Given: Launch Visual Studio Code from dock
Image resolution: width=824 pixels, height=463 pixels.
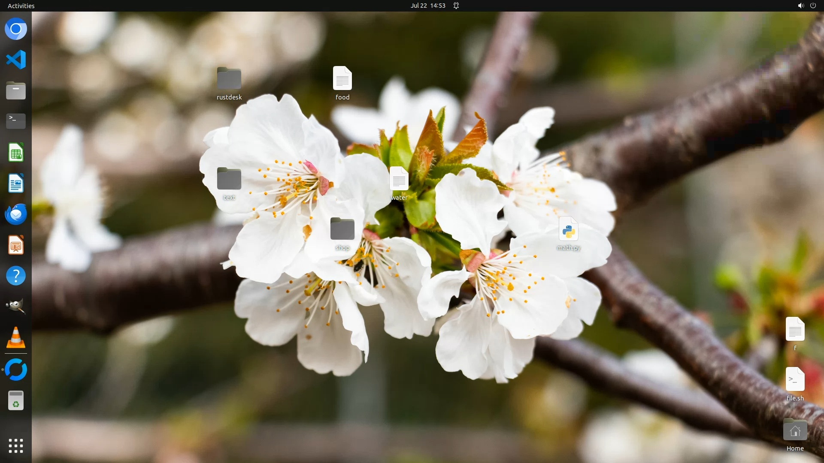Looking at the screenshot, I should pyautogui.click(x=16, y=60).
